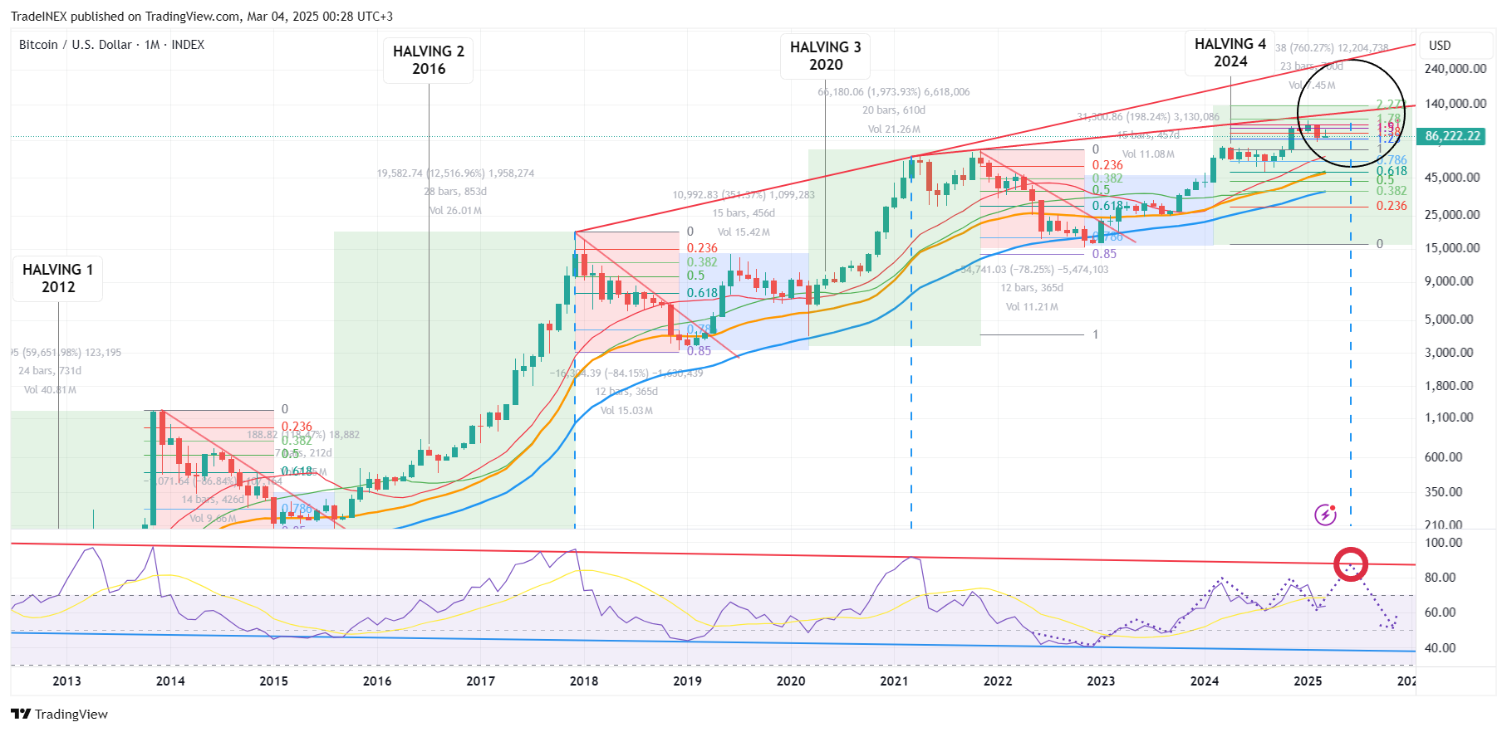Image resolution: width=1507 pixels, height=732 pixels.
Task: Click the 2022 time axis label
Action: pyautogui.click(x=998, y=681)
